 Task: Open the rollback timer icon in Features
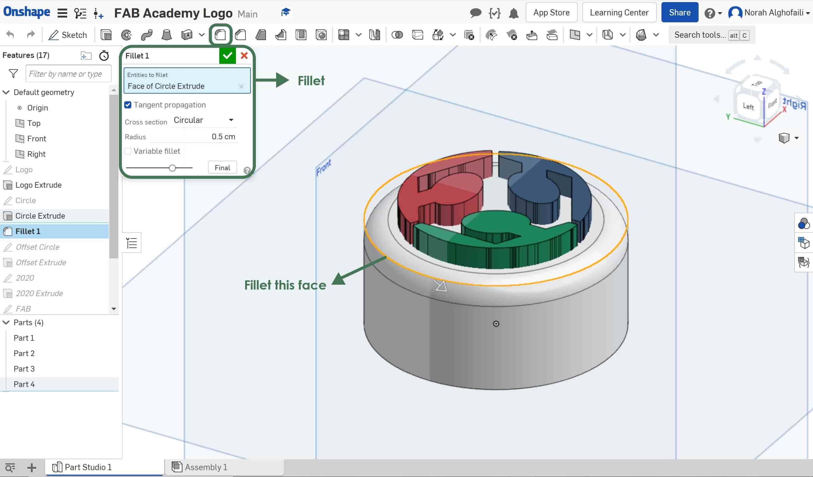click(x=104, y=56)
